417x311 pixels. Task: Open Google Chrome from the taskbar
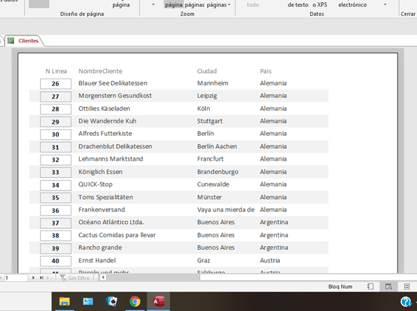(x=135, y=301)
